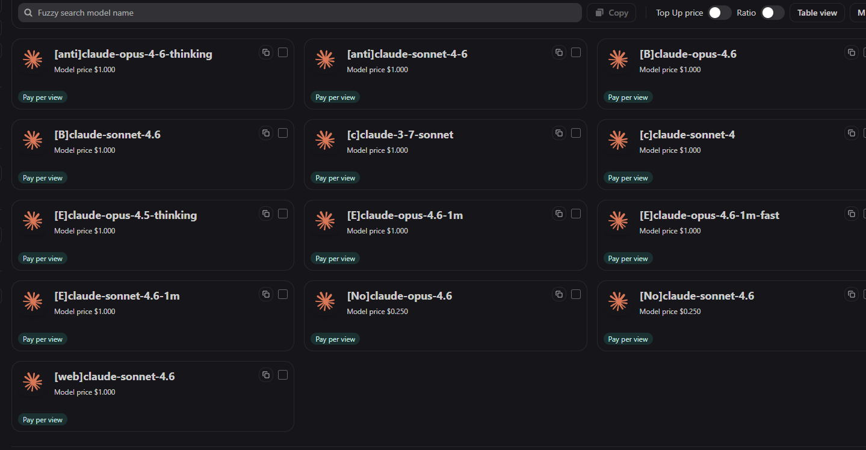Focus the Fuzzy search model name field
The image size is (866, 450).
(x=300, y=13)
